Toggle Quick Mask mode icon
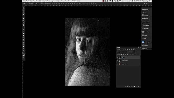The image size is (174, 98). coord(23,57)
